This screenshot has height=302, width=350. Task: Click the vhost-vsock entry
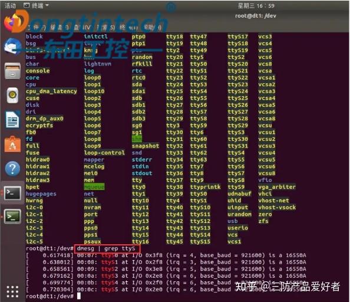tap(277, 207)
